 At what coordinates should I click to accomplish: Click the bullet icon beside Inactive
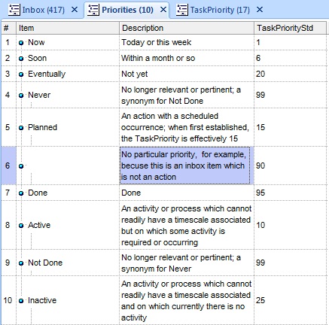pos(21,301)
